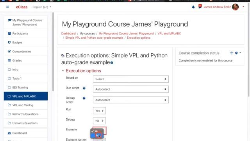Viewport: 250px width, 141px height.
Task: Open Competencies section
Action: 26,51
